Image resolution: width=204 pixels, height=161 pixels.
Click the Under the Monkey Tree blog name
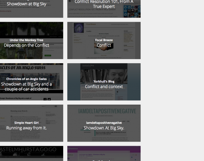[x=27, y=40]
